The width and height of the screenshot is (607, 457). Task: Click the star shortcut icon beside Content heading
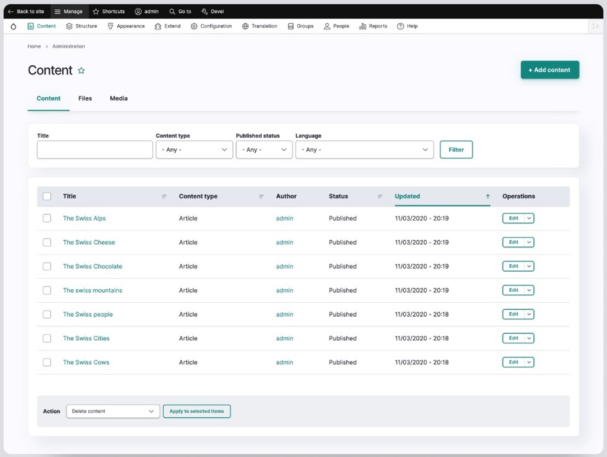coord(82,71)
